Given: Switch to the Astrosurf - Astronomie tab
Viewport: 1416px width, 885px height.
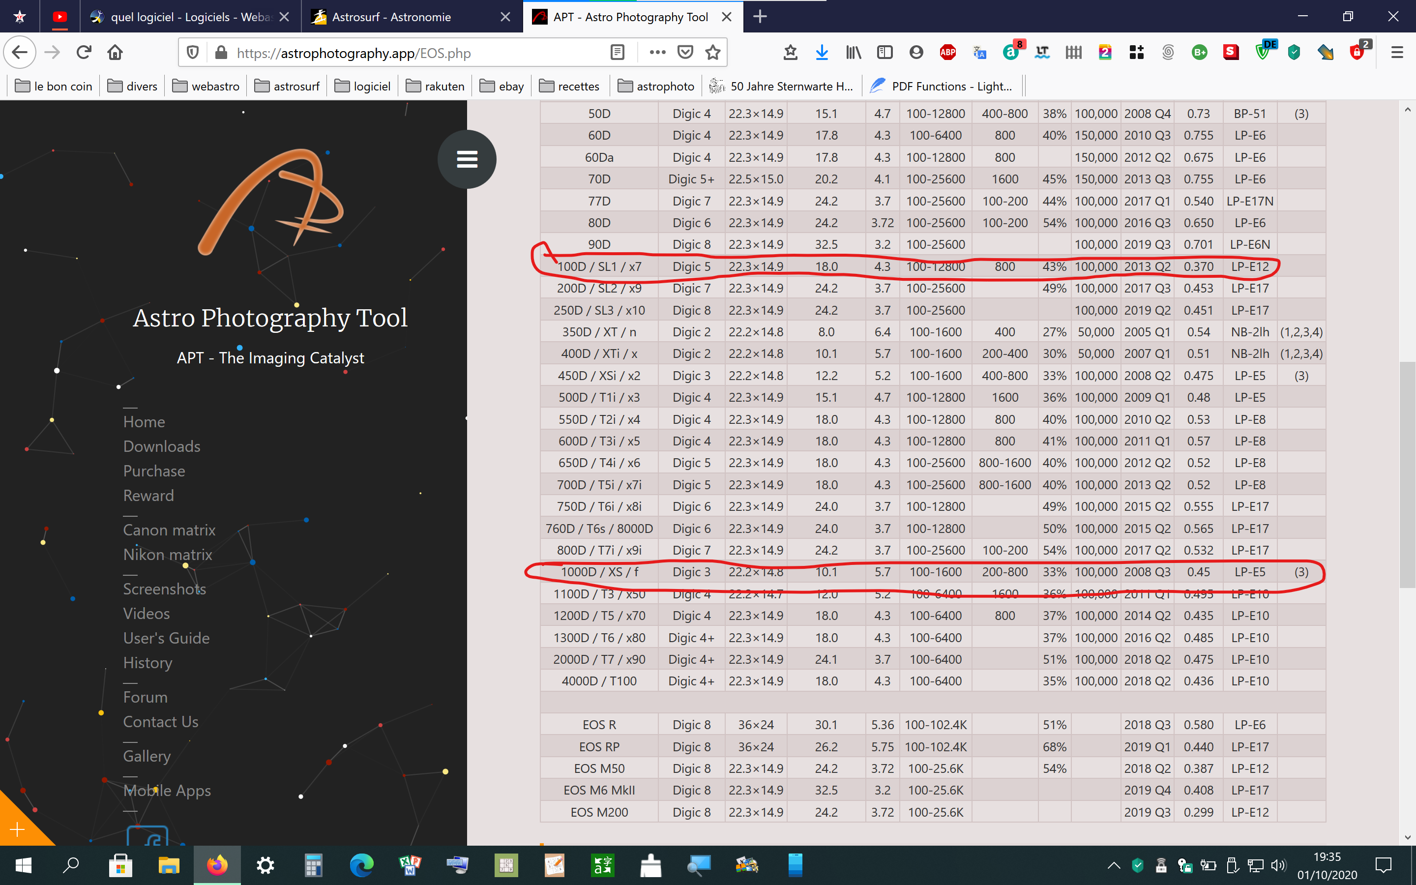Looking at the screenshot, I should pos(391,17).
